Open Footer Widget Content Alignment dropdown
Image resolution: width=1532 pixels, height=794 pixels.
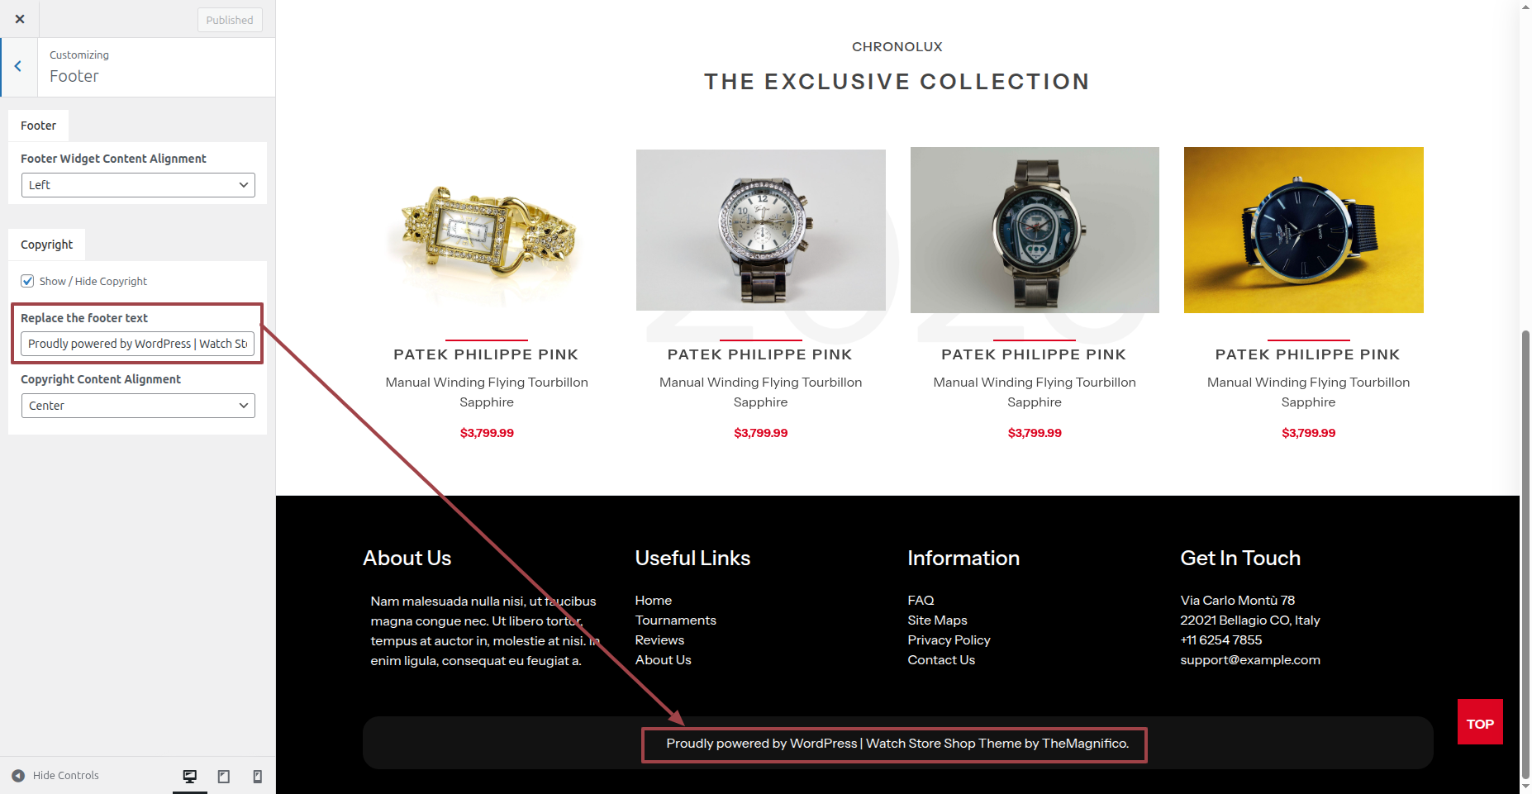click(138, 185)
